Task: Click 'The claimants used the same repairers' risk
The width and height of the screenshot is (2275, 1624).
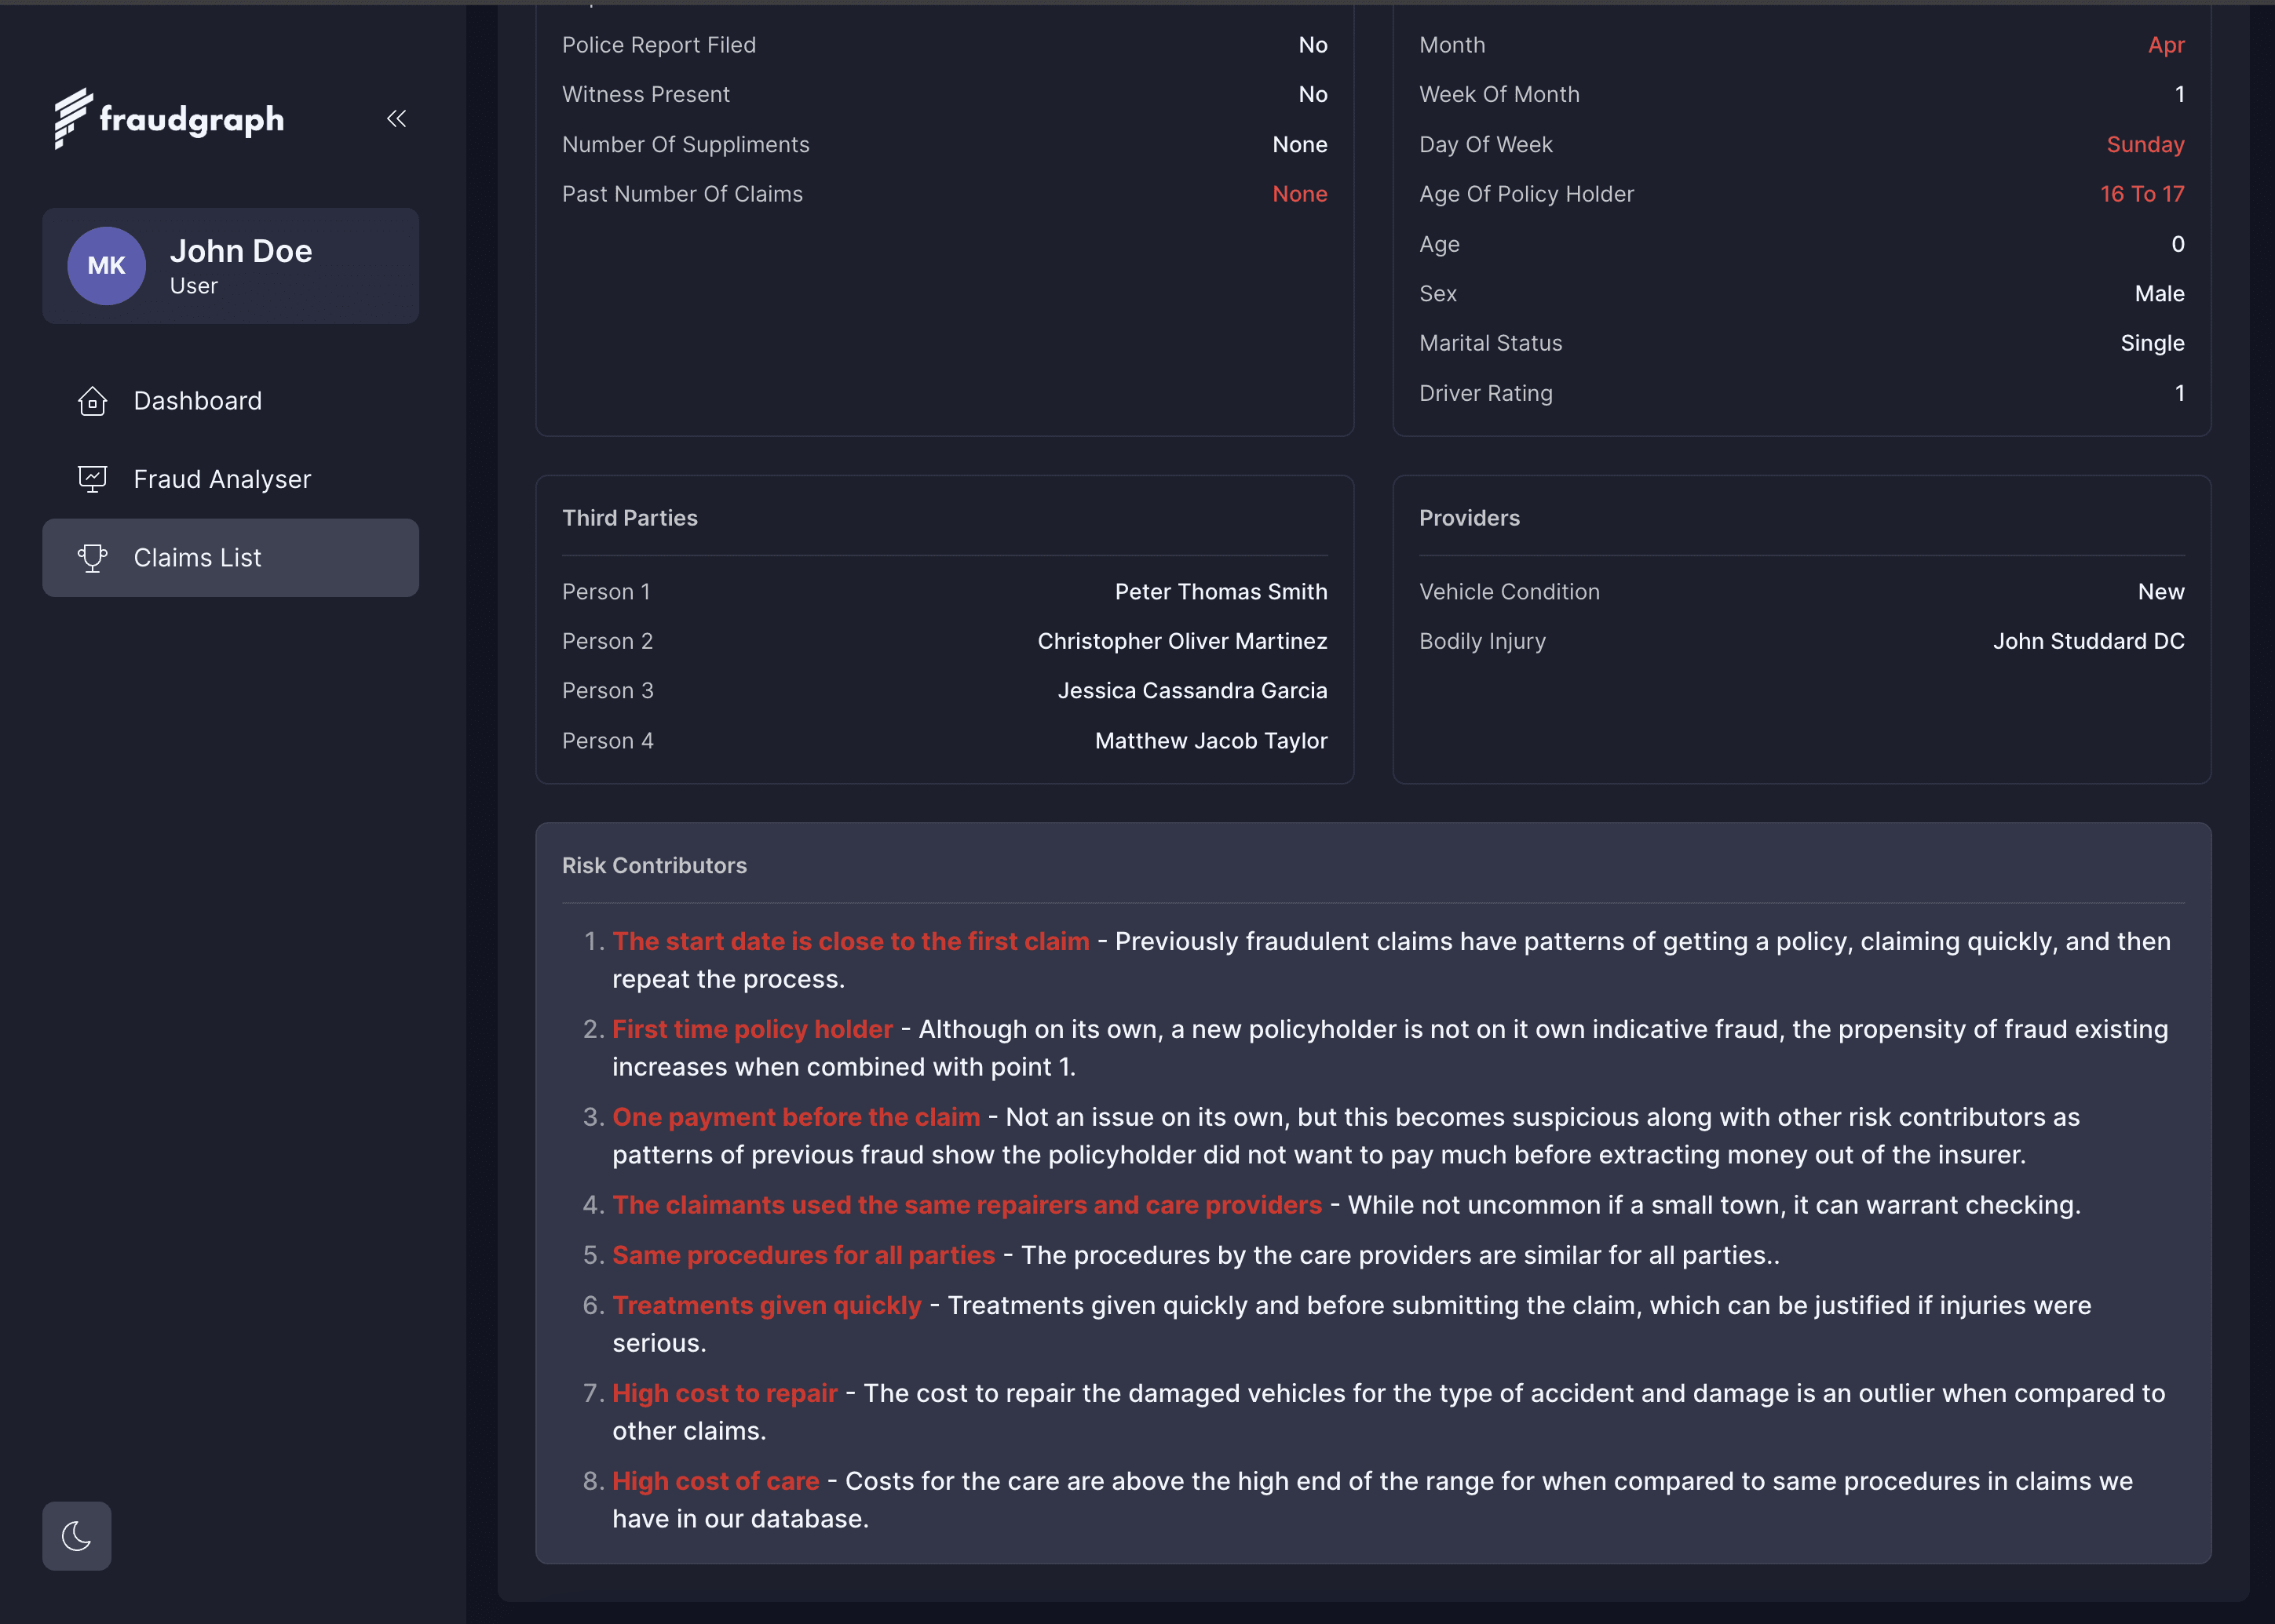Action: pyautogui.click(x=966, y=1205)
